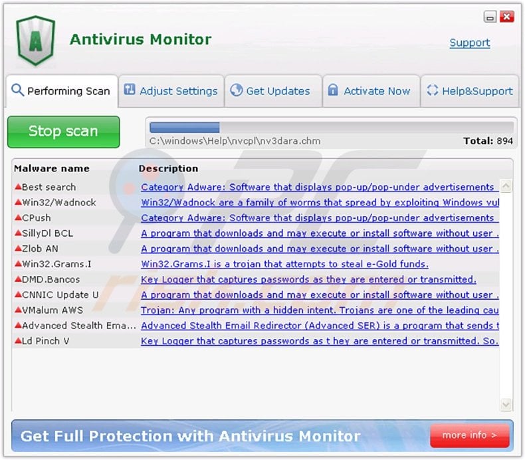Select the Best search malware name
This screenshot has width=525, height=460.
coord(49,187)
